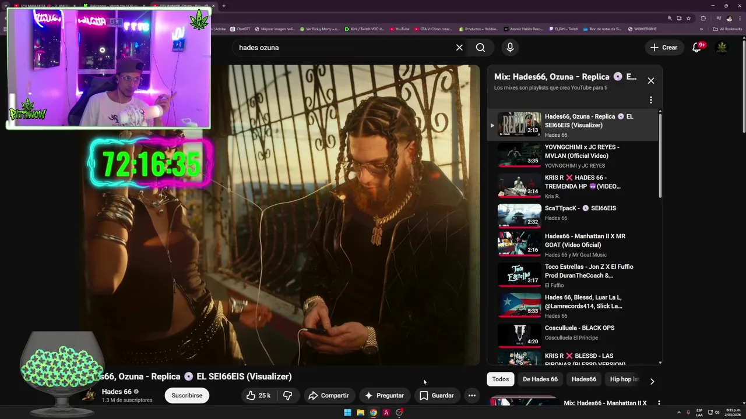Open the Productos – Hobbie bookmark

point(478,29)
